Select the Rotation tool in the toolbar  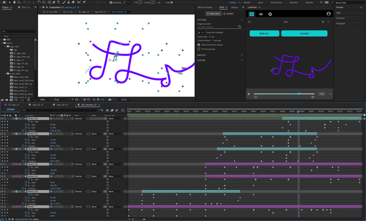[x=39, y=2]
